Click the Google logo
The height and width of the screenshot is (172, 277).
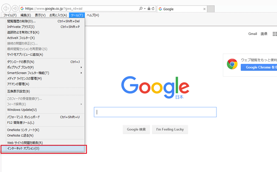pos(155,87)
